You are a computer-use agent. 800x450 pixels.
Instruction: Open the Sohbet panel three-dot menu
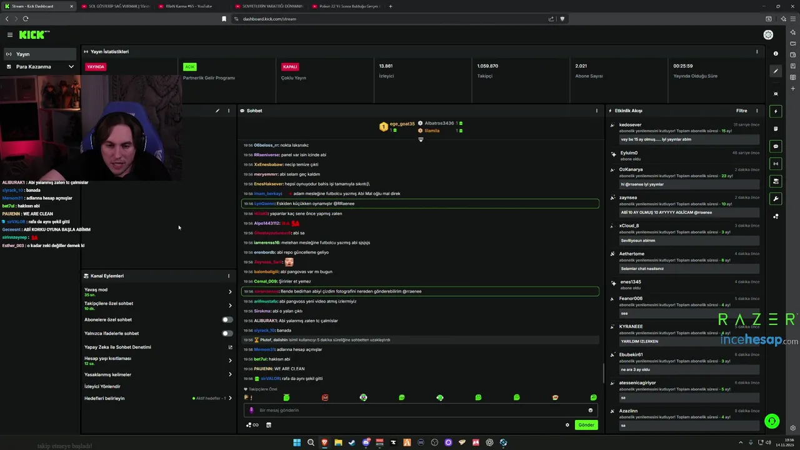(x=596, y=111)
